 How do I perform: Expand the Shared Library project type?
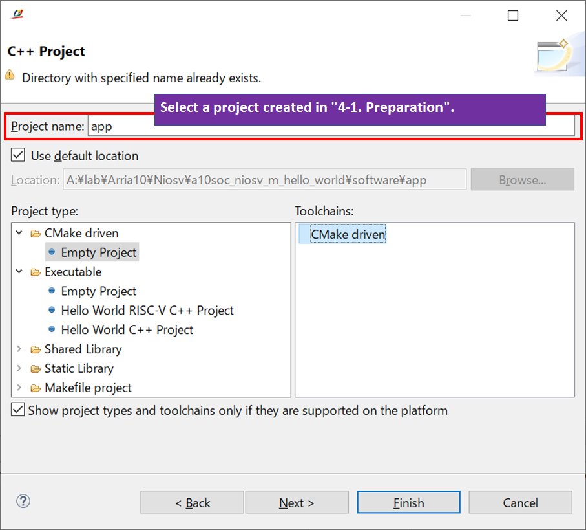(x=19, y=349)
